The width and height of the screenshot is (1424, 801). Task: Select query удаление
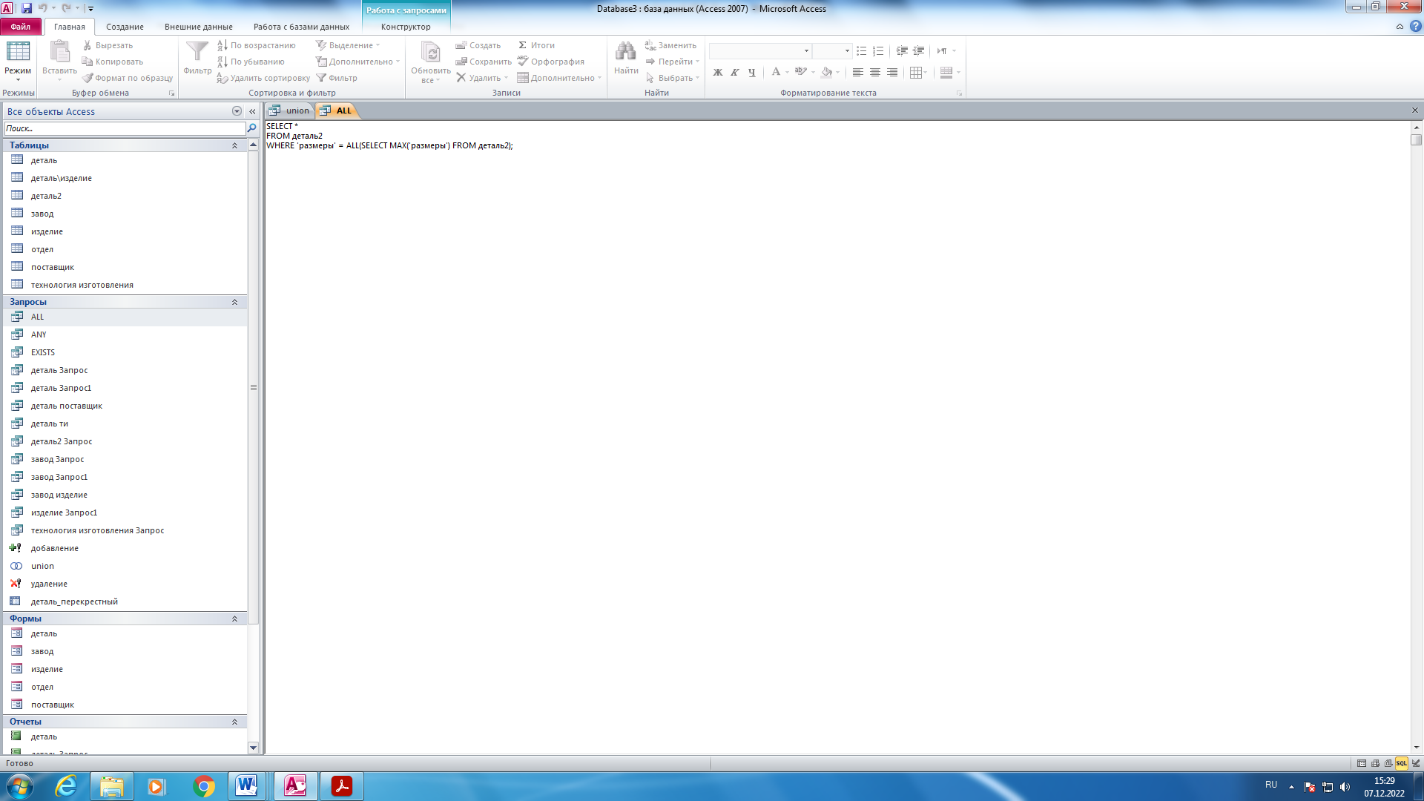pos(49,584)
